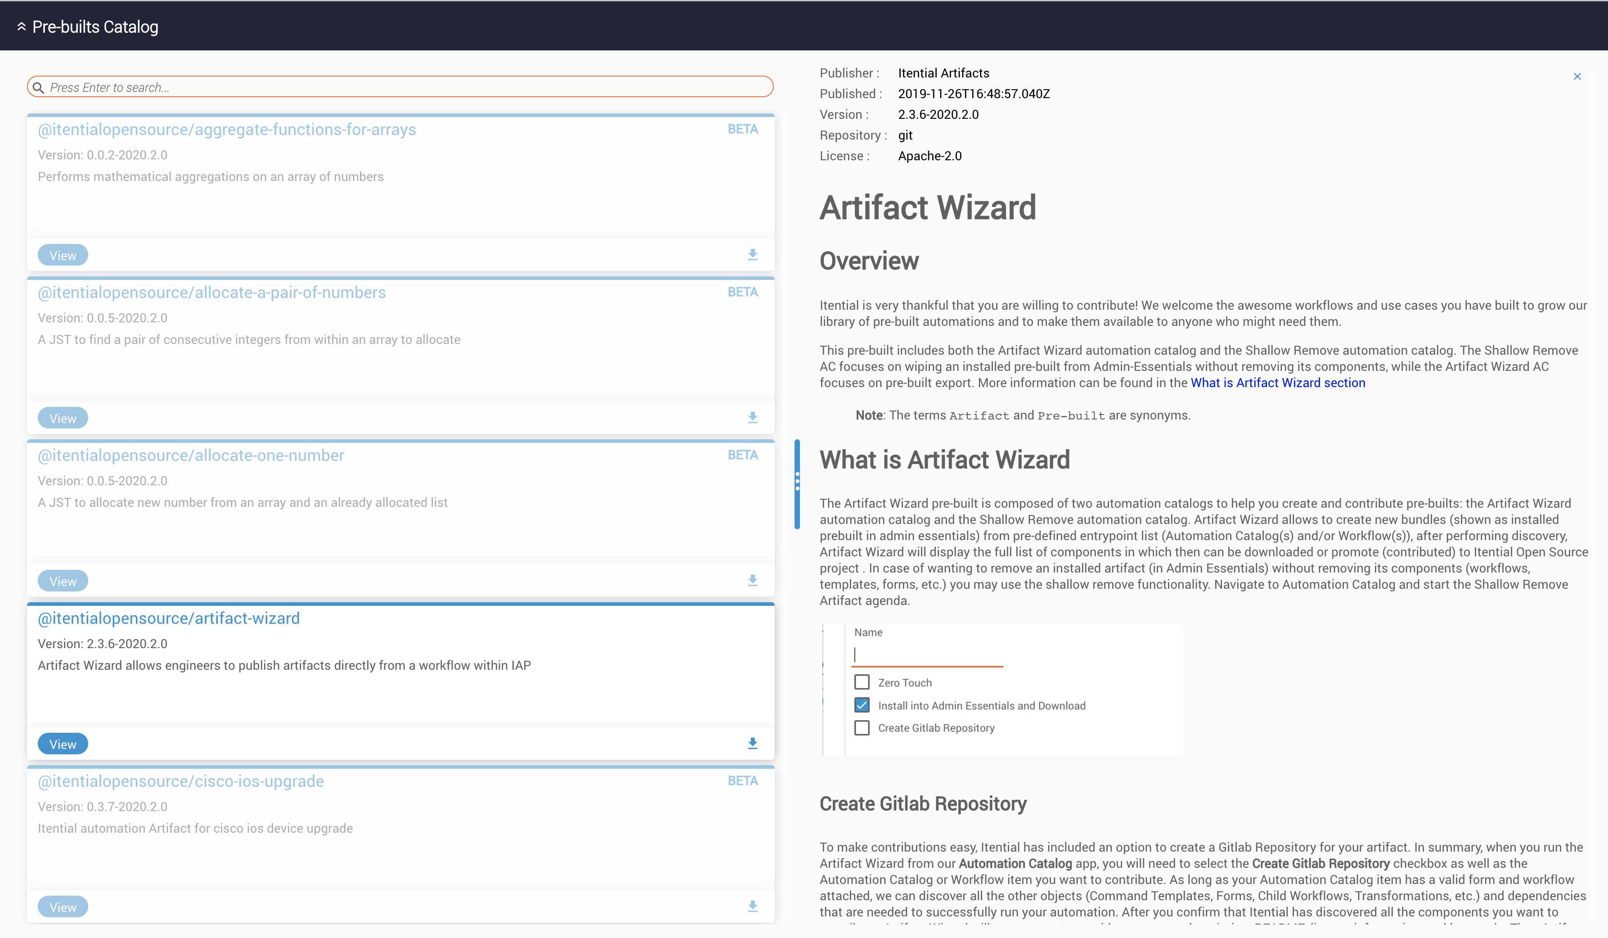Download allocate-a-pair-of-numbers pre-built
This screenshot has height=938, width=1608.
pyautogui.click(x=752, y=418)
